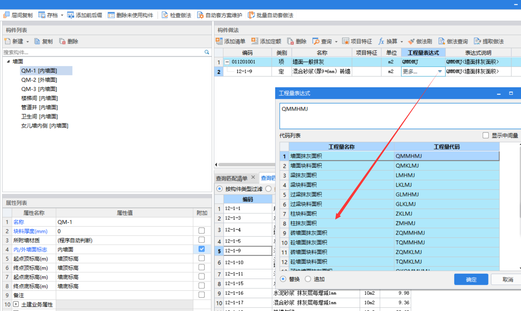Select QM-1 [内墙面] in tree

(x=39, y=71)
